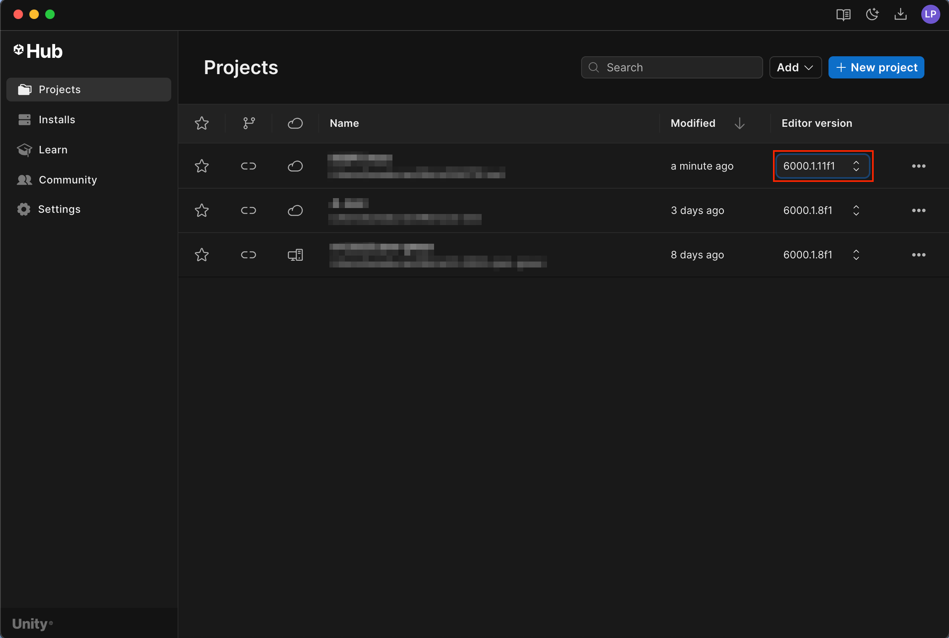Toggle dark mode via the moon icon
949x638 pixels.
point(872,15)
